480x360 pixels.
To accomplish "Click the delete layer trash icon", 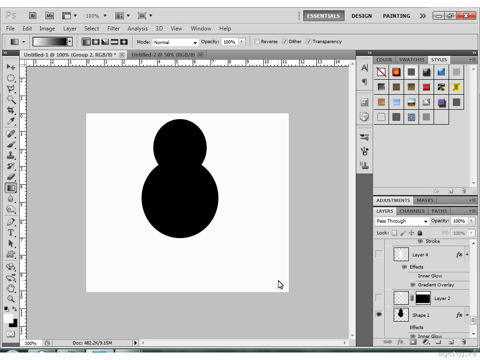I will (x=464, y=342).
